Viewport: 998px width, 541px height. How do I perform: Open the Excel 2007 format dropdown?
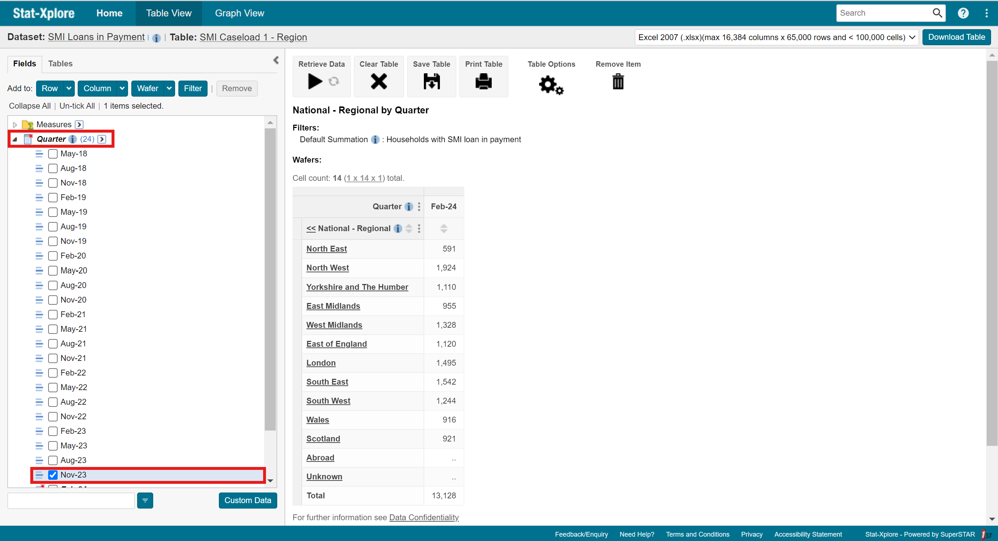coord(776,37)
